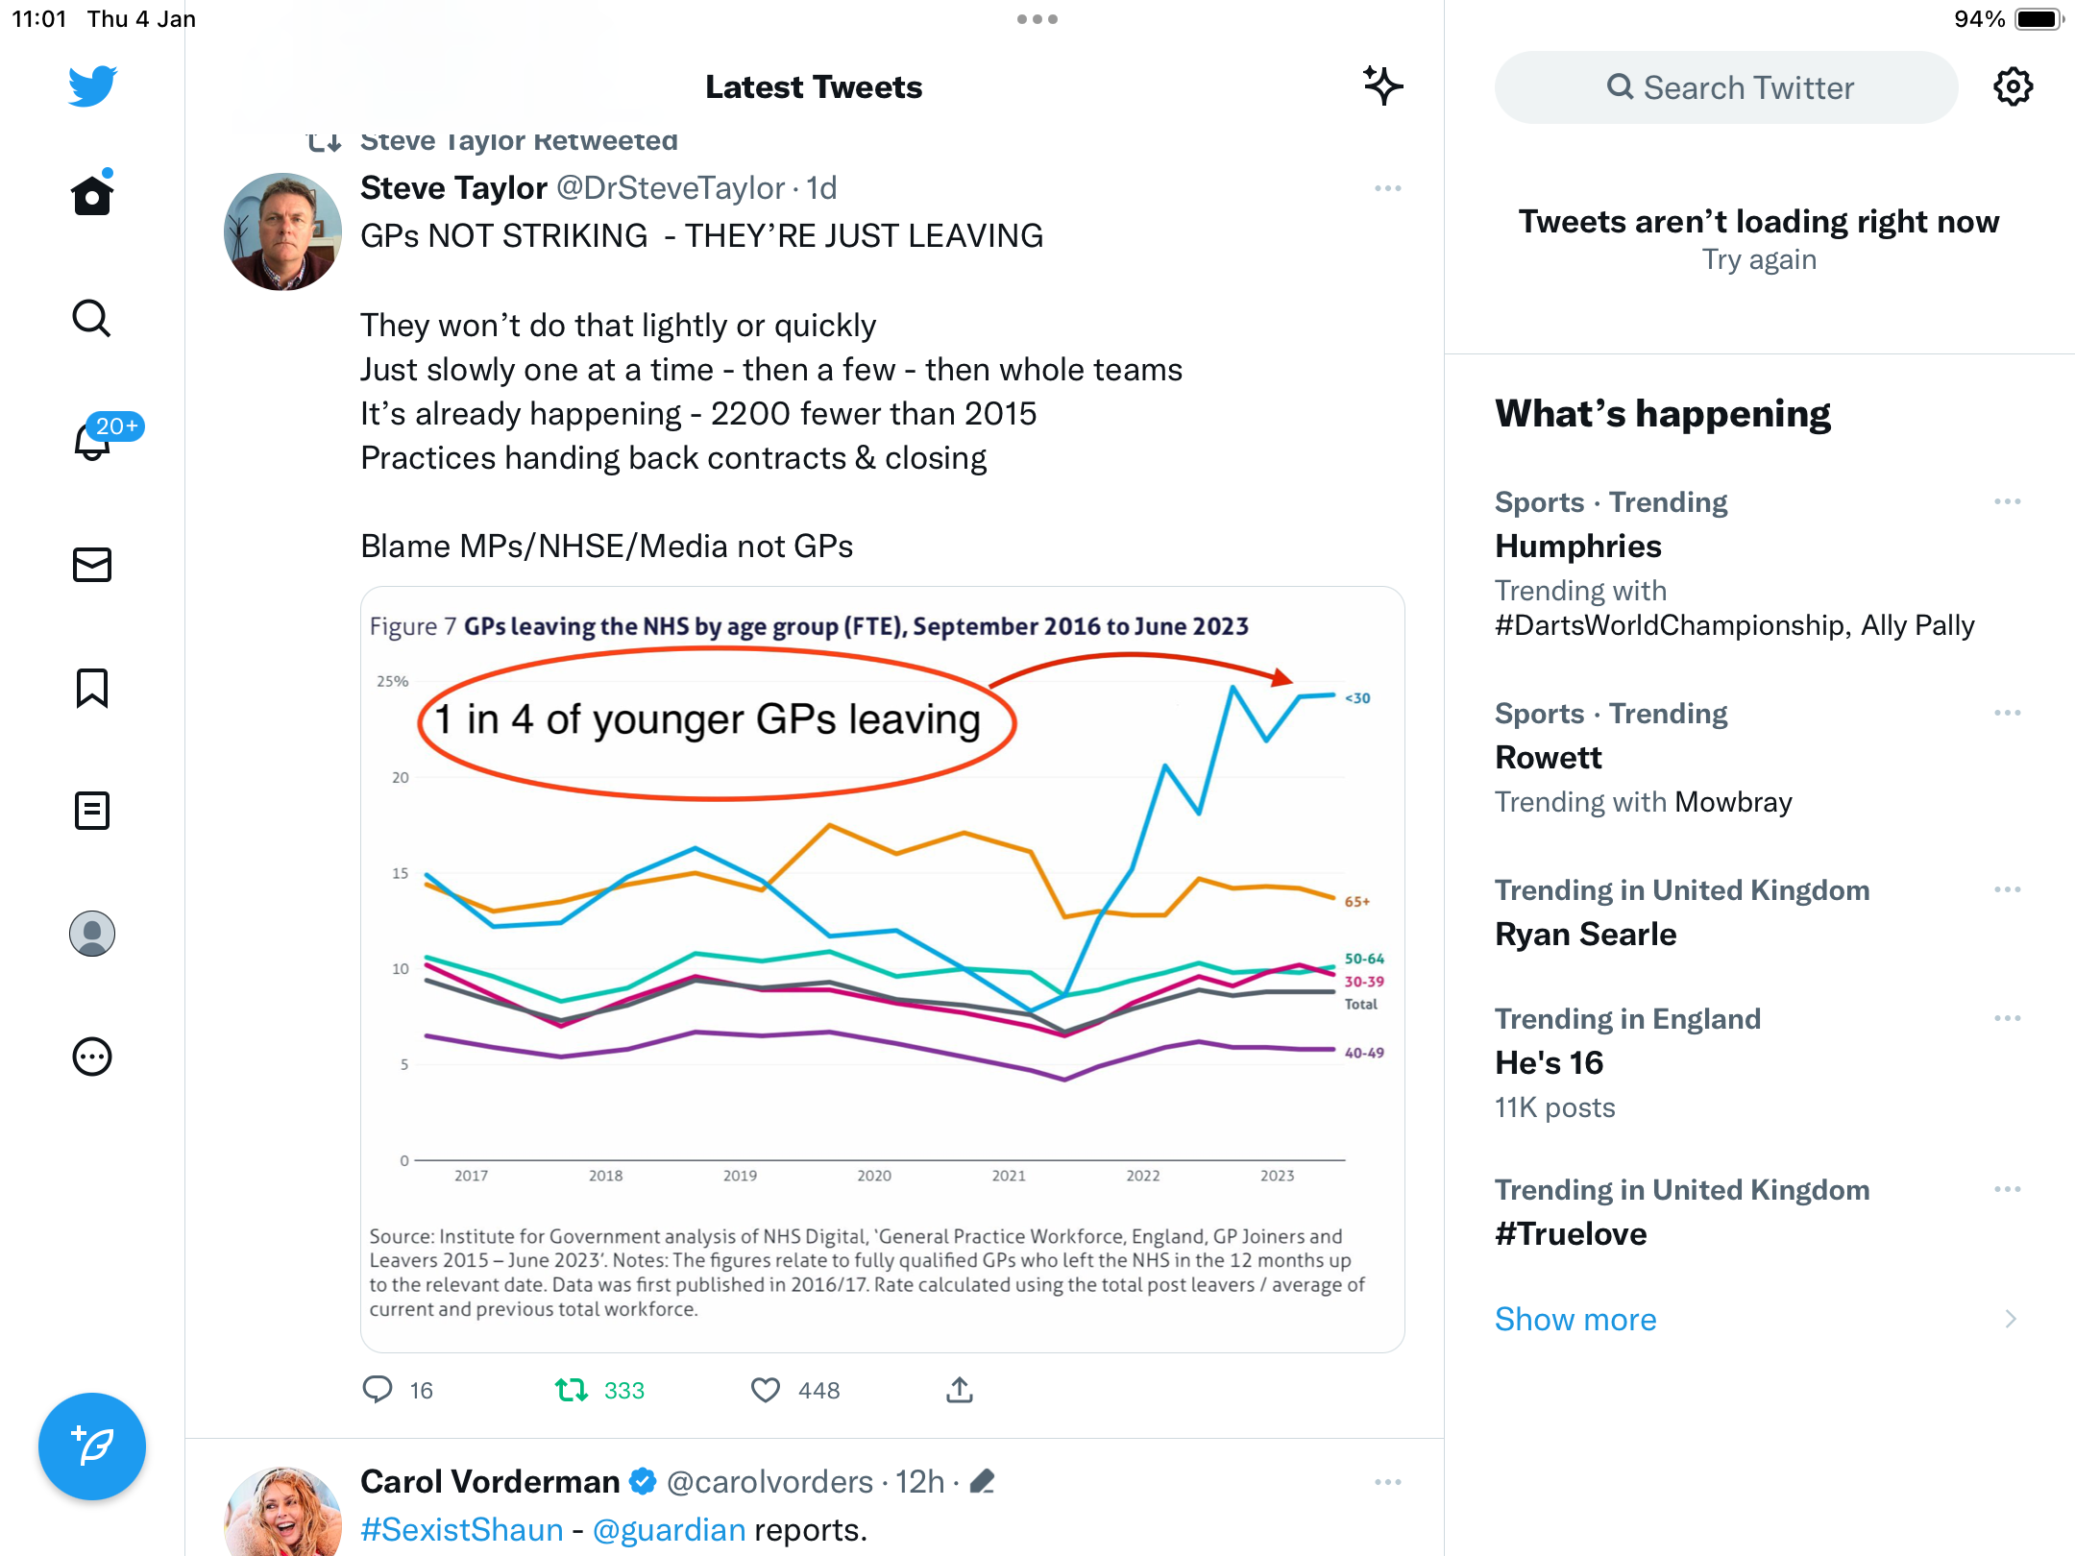Viewport: 2075px width, 1556px height.
Task: Undo retweet on tweet with 333 retweets
Action: (x=572, y=1390)
